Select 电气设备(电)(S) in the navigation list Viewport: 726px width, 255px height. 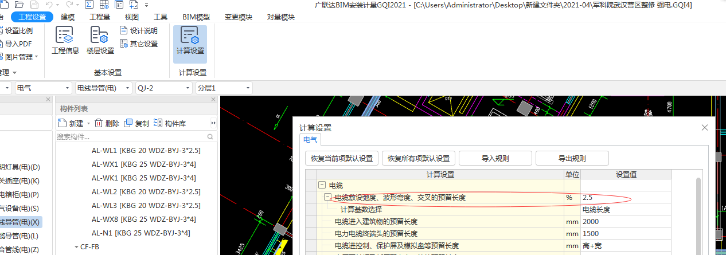tap(21, 209)
